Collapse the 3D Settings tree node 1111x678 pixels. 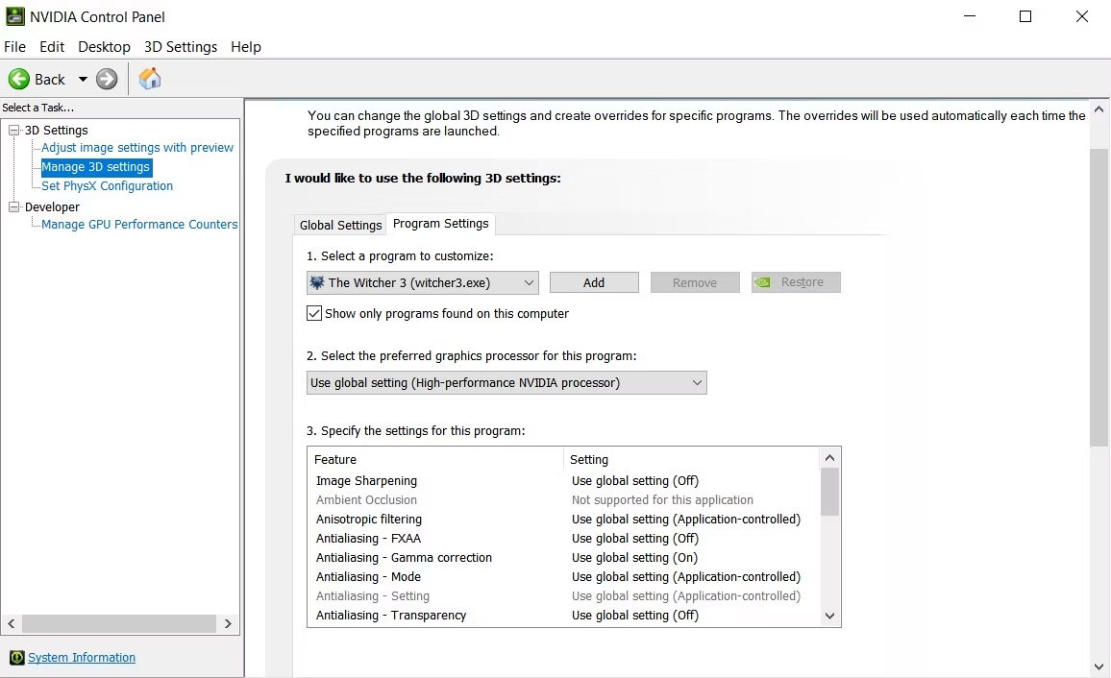click(x=13, y=131)
